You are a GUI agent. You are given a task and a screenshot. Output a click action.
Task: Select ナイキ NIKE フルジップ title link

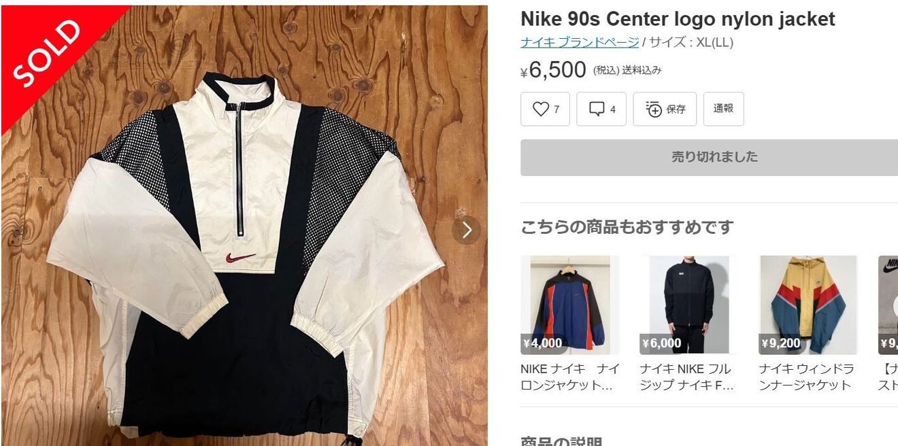click(x=687, y=377)
